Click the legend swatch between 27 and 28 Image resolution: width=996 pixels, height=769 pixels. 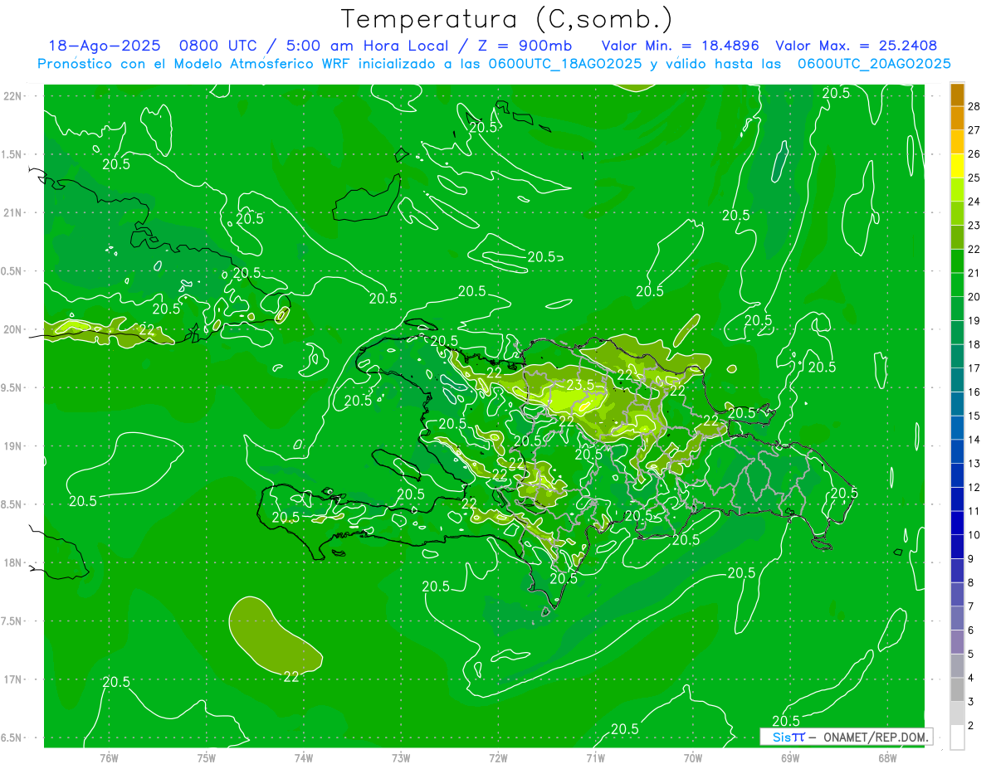(957, 118)
